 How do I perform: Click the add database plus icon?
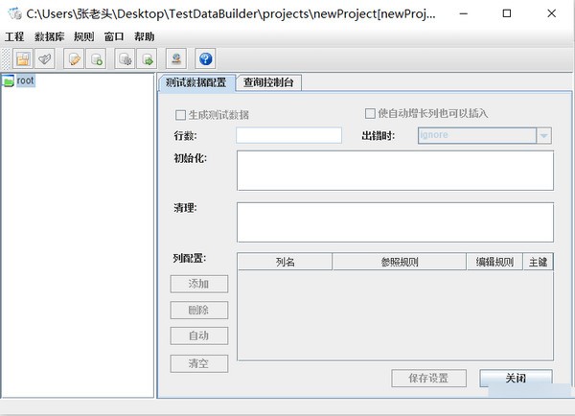pos(96,58)
